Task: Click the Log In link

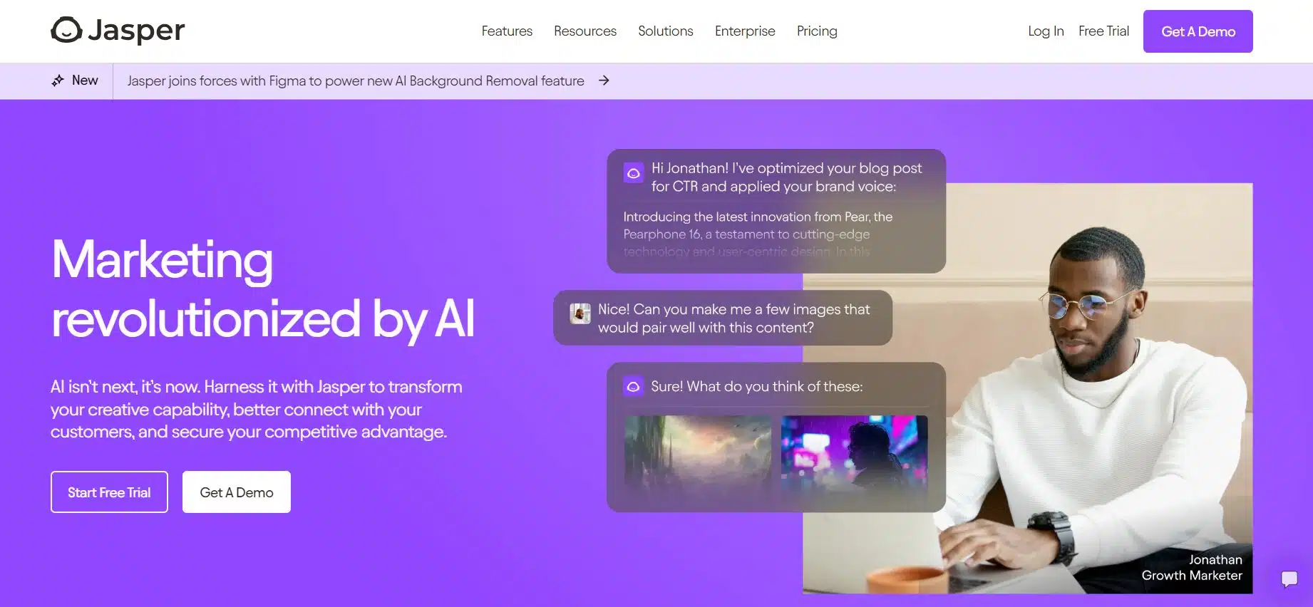Action: tap(1046, 31)
